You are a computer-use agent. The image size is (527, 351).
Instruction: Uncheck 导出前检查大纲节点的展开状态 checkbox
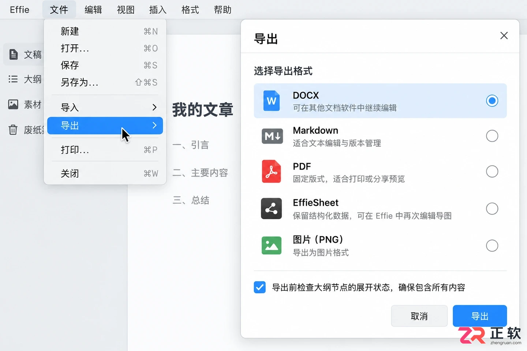[260, 287]
